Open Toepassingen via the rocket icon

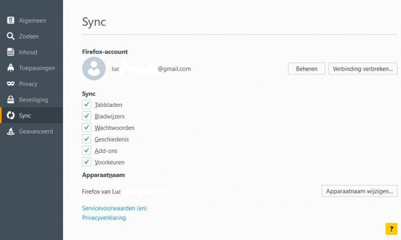coord(11,68)
